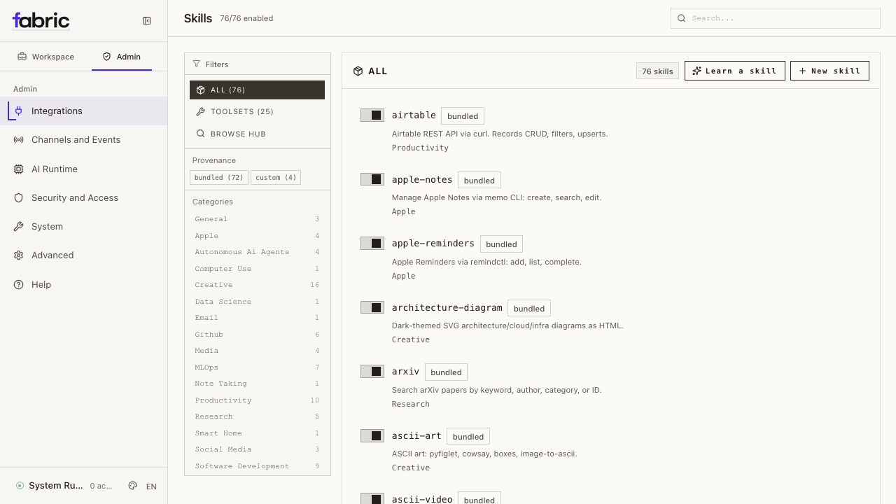Screen dimensions: 896x504
Task: Toggle the ascii-art skill switch
Action: coord(372,435)
